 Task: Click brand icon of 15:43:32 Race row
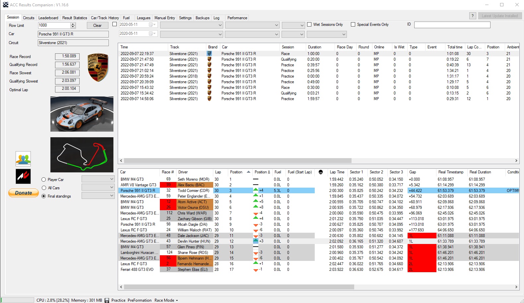pyautogui.click(x=209, y=87)
